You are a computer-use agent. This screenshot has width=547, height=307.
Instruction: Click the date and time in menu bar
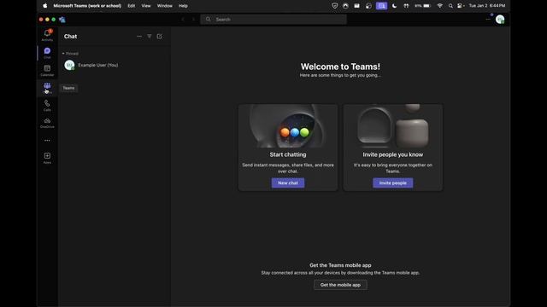pos(487,6)
